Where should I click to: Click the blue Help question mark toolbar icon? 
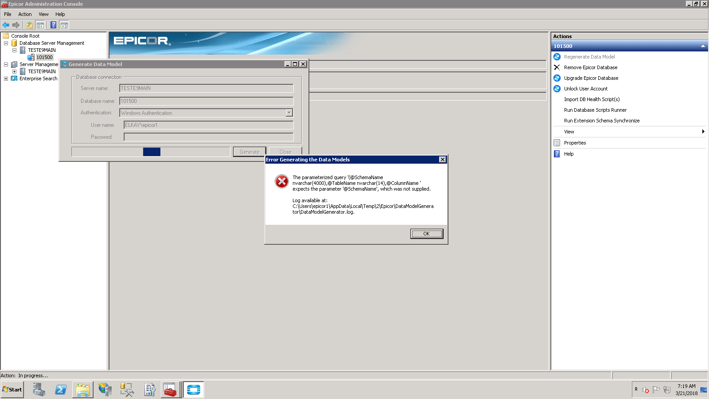(53, 25)
